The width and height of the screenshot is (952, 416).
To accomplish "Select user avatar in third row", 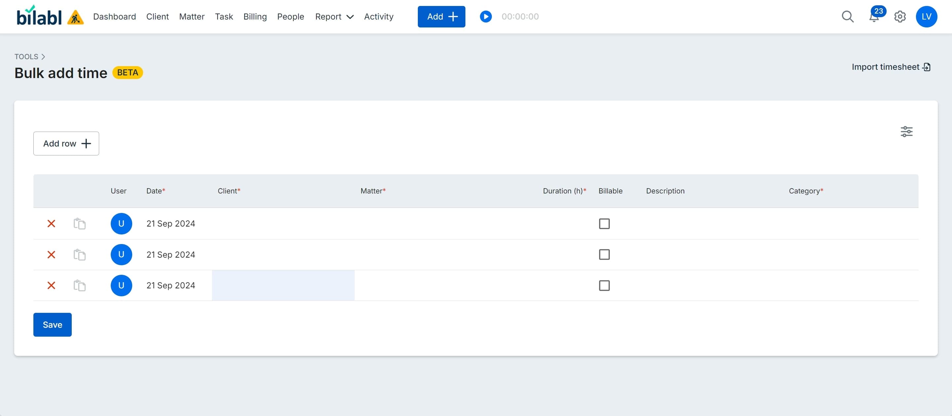I will tap(121, 285).
